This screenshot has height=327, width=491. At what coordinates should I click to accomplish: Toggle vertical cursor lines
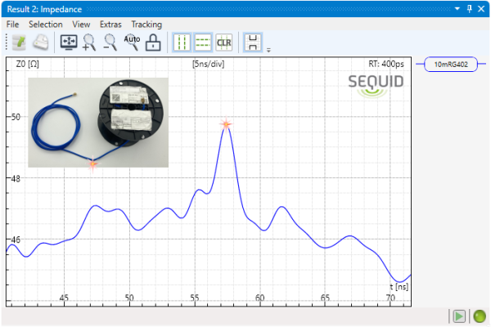[182, 43]
